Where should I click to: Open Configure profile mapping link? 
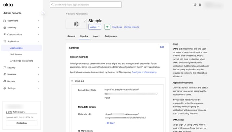(144, 72)
